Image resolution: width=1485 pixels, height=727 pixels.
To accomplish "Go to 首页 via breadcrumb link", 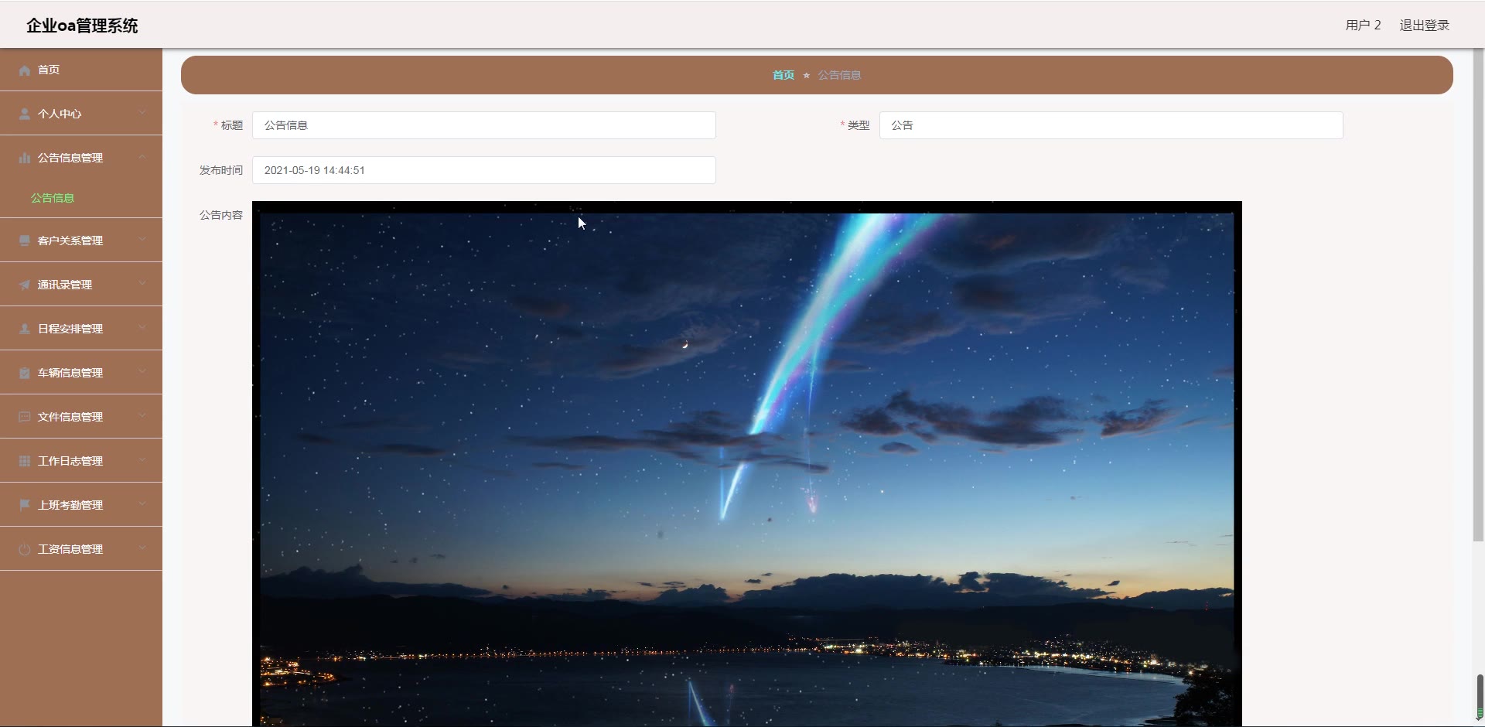I will point(783,75).
